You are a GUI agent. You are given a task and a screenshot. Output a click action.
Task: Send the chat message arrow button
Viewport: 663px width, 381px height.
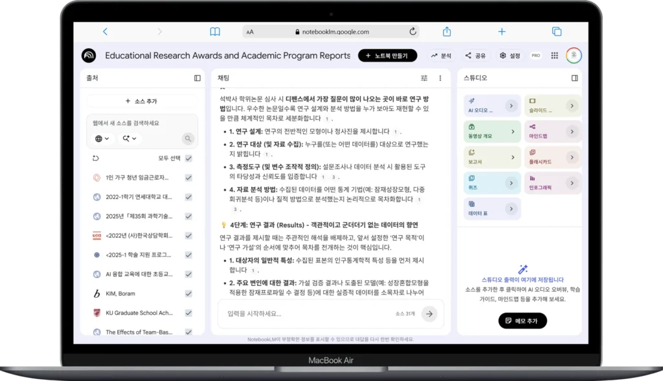coord(429,314)
